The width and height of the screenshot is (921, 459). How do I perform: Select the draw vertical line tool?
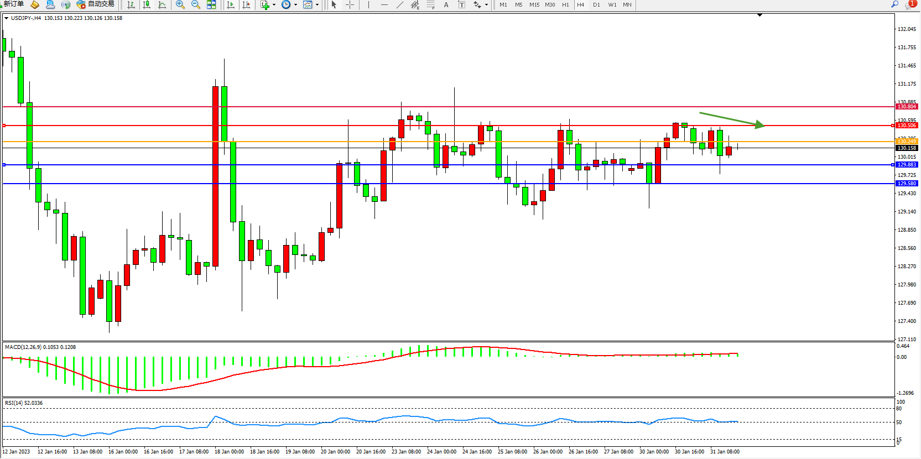368,4
